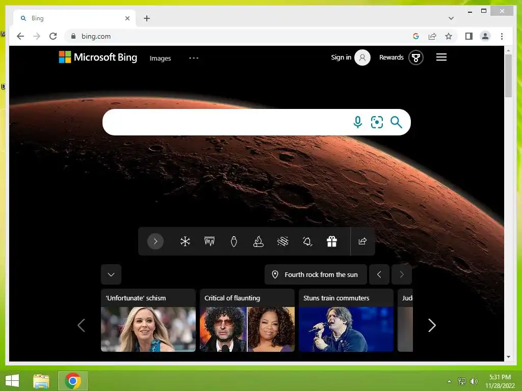Show the next wallpaper image
The image size is (522, 391).
(402, 274)
